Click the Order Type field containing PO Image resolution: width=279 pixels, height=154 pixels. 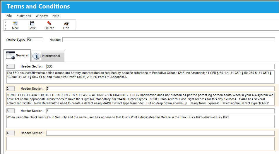tap(35, 40)
